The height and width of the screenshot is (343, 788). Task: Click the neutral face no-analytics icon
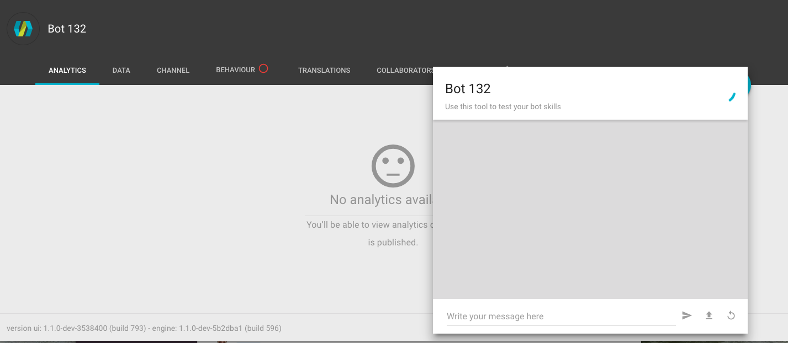click(x=393, y=166)
